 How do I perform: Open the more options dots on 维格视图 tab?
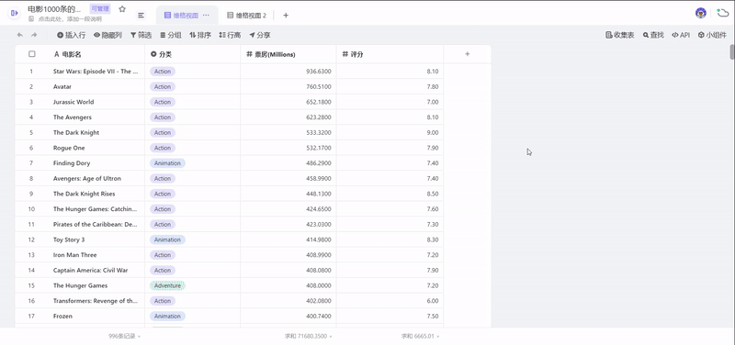pos(206,16)
